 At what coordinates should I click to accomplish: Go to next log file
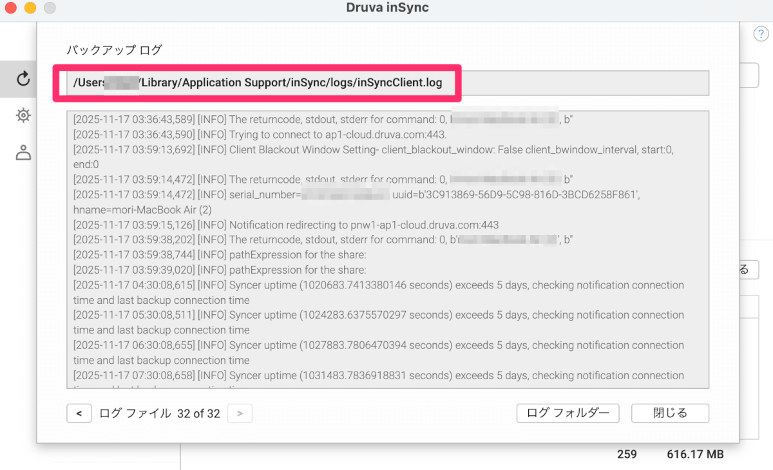[x=240, y=413]
